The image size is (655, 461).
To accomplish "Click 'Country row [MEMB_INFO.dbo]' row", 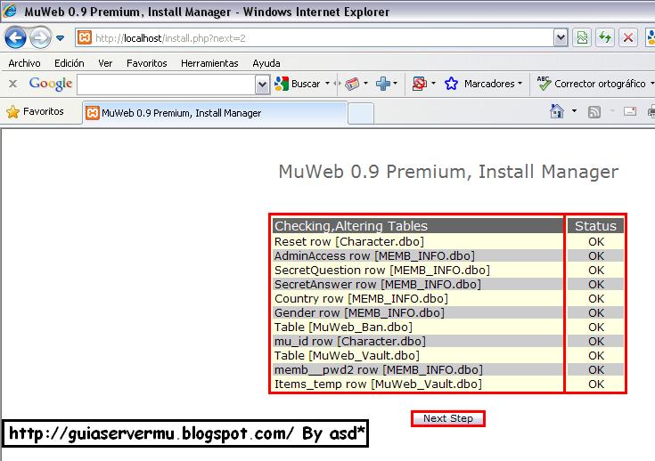I will click(x=418, y=298).
